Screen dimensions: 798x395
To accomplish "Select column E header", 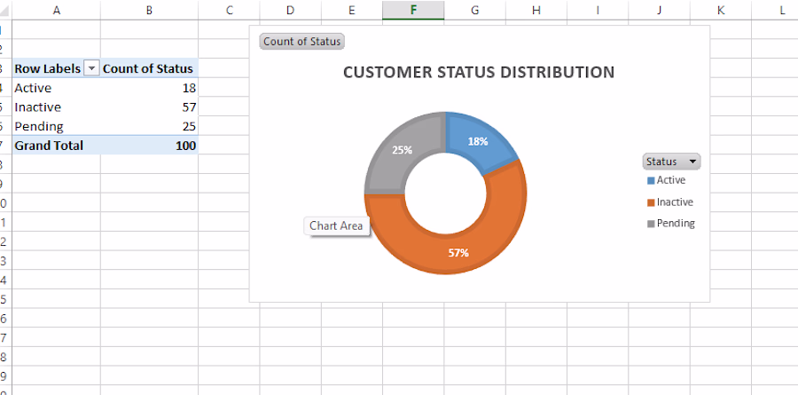I will [x=352, y=10].
